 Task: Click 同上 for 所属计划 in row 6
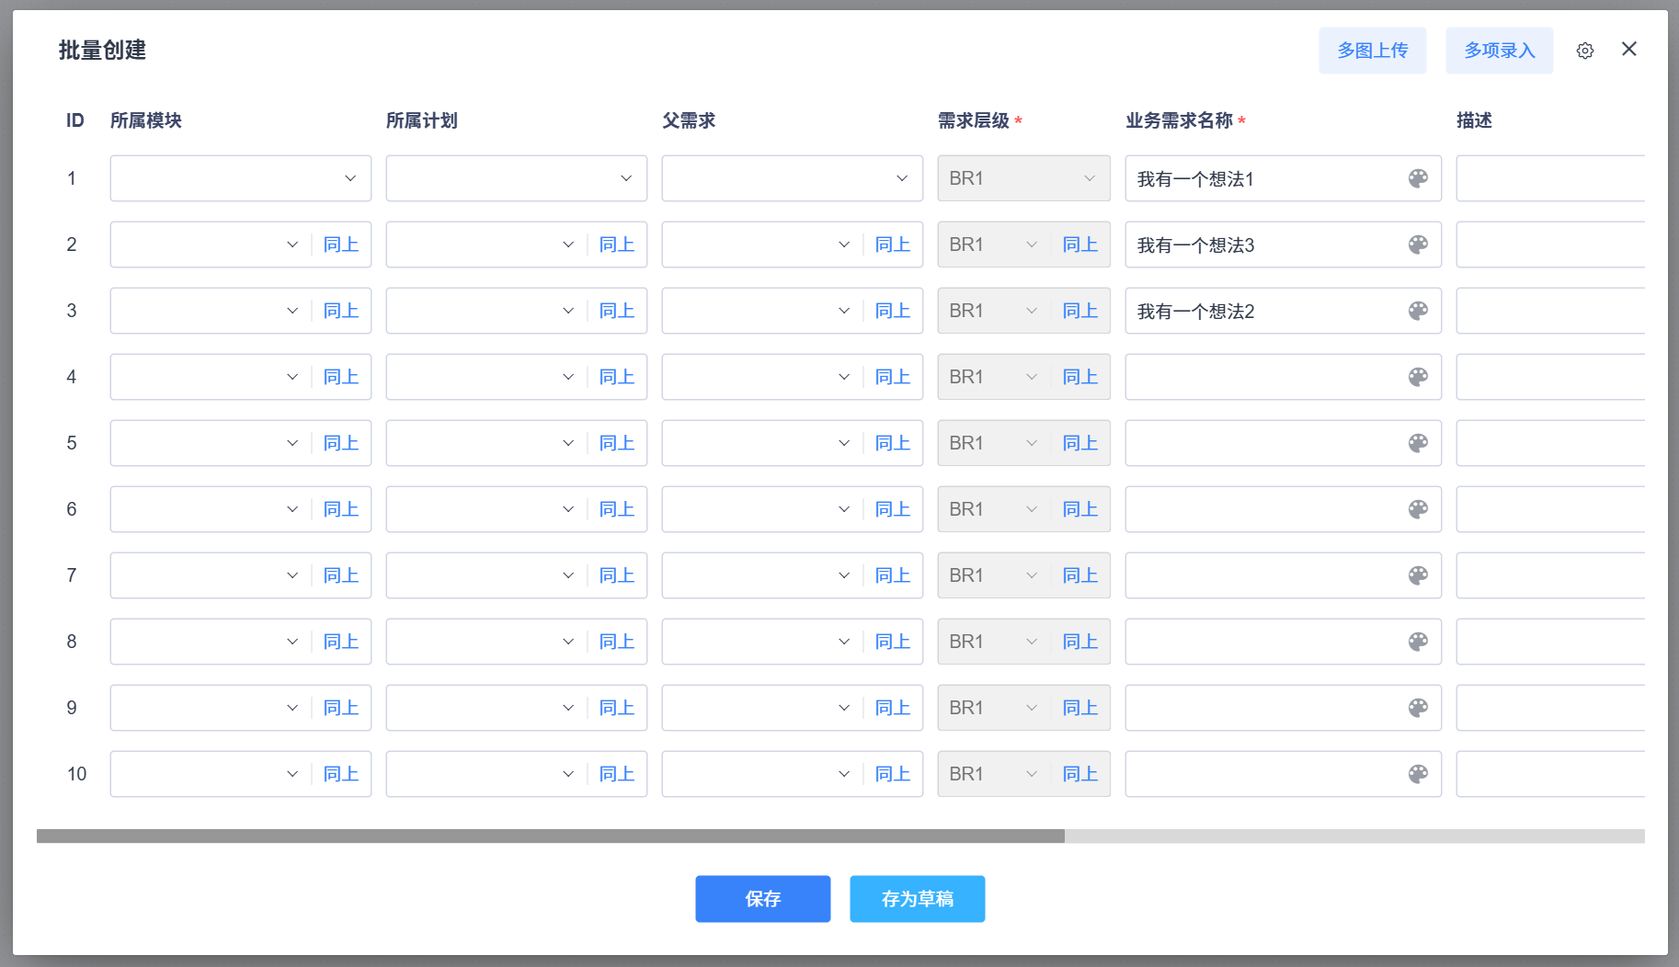tap(617, 509)
